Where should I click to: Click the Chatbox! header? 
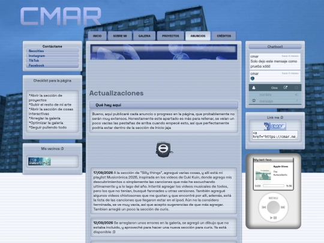(275, 47)
